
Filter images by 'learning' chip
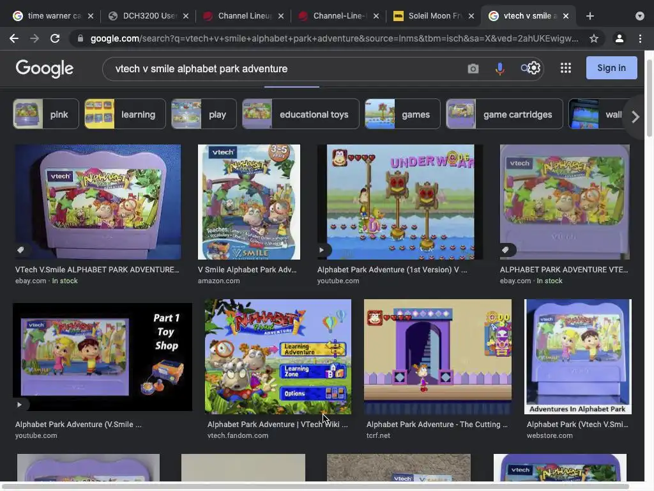125,114
